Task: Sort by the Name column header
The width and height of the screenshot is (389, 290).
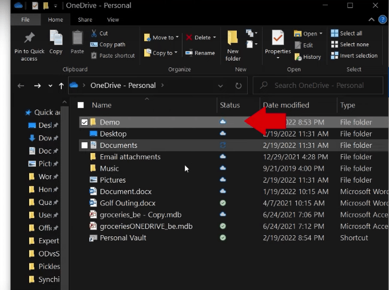Action: (x=102, y=105)
